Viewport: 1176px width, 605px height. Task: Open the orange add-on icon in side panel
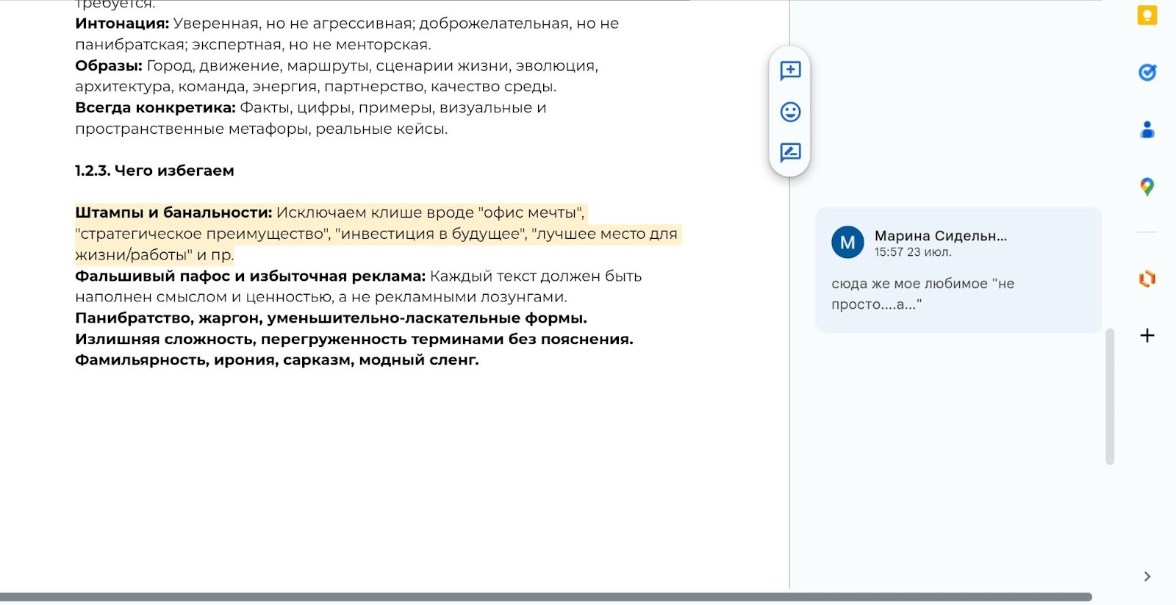1147,279
